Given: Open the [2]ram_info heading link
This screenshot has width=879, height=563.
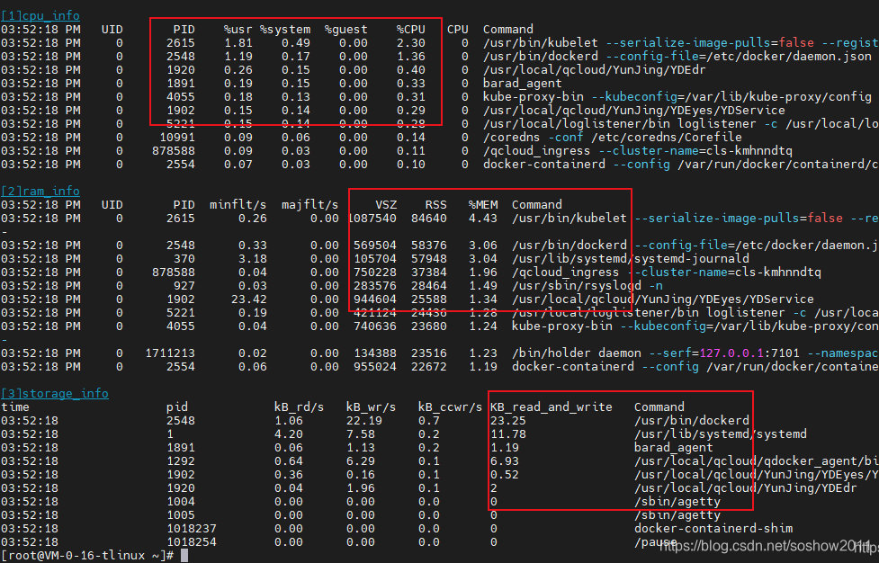Looking at the screenshot, I should [x=40, y=191].
